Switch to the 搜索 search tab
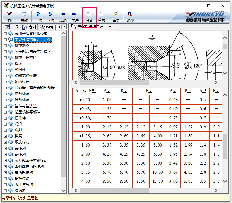This screenshot has width=232, height=203. [47, 27]
